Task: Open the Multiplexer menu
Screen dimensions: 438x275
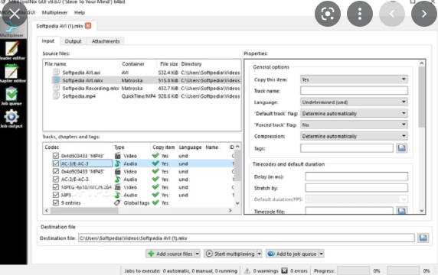Action: pyautogui.click(x=54, y=12)
